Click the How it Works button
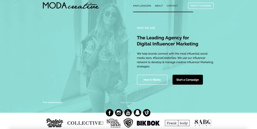This screenshot has height=129, width=257. tap(152, 80)
